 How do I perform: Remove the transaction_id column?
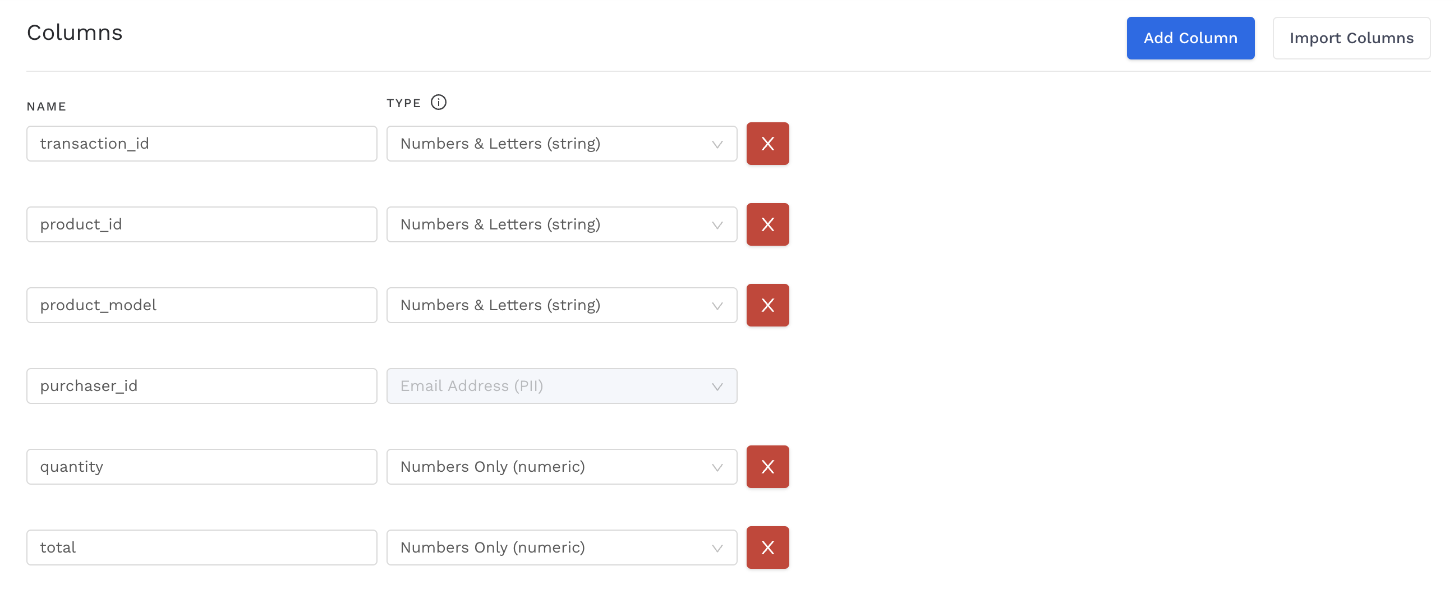[767, 144]
